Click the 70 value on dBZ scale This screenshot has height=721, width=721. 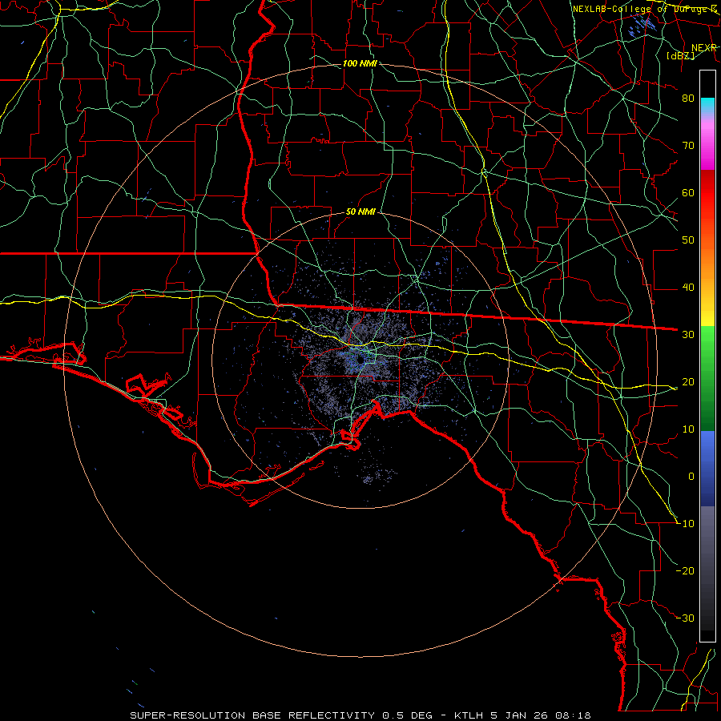click(x=688, y=145)
